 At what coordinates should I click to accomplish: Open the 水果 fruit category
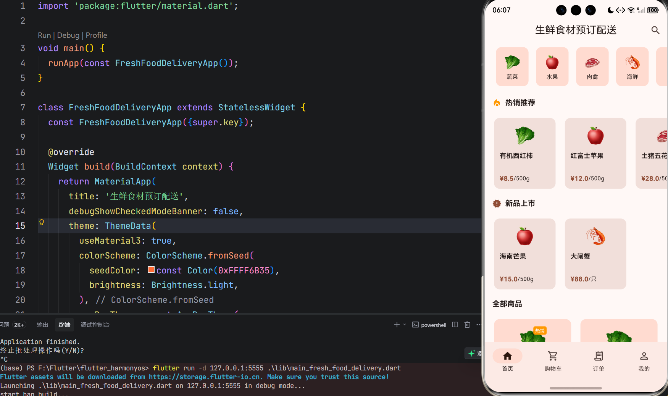click(x=552, y=66)
